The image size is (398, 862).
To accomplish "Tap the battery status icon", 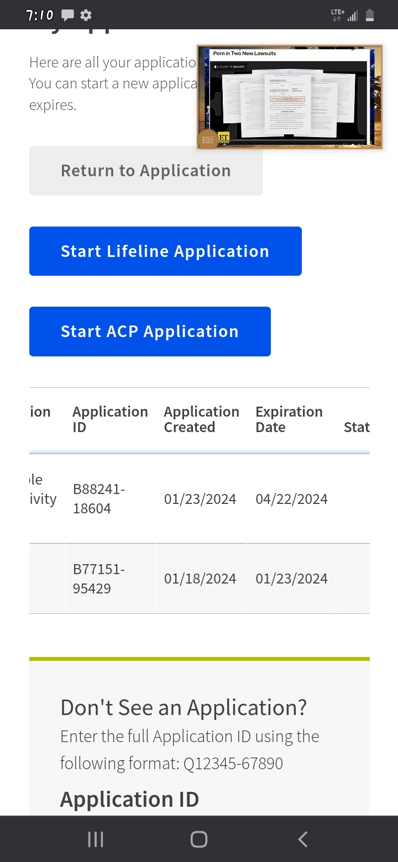I will pos(370,15).
